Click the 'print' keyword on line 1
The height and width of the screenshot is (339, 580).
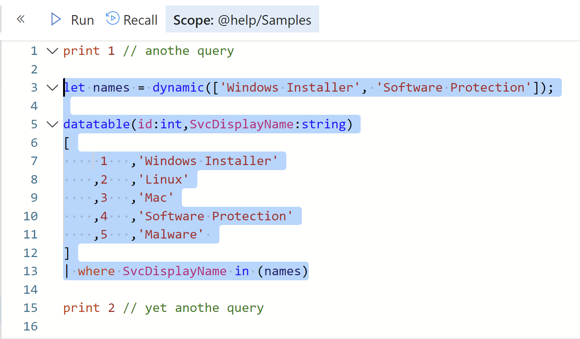(x=82, y=51)
